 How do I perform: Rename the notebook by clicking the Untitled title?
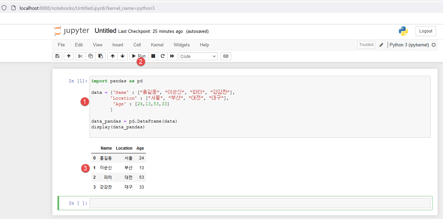[x=105, y=31]
